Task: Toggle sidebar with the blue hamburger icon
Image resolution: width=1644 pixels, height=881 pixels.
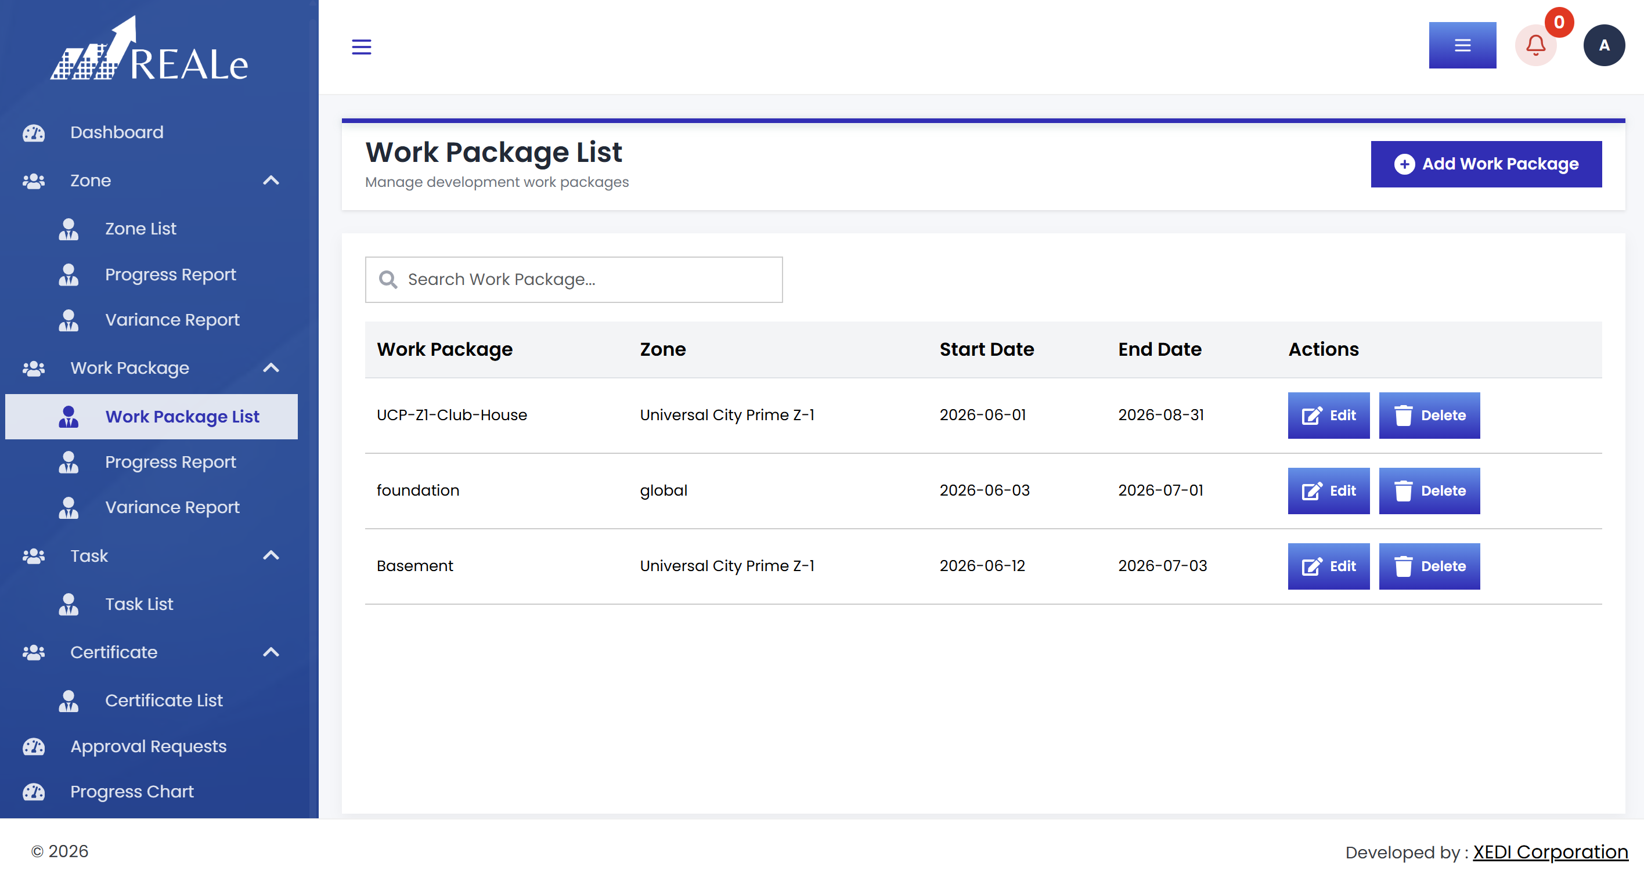Action: click(x=361, y=46)
